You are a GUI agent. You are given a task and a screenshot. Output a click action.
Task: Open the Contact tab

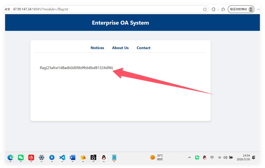tap(143, 48)
